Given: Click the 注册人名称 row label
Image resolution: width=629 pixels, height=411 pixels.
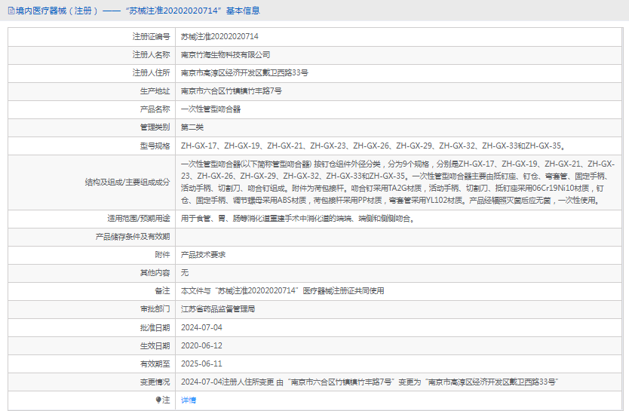Looking at the screenshot, I should (x=152, y=54).
